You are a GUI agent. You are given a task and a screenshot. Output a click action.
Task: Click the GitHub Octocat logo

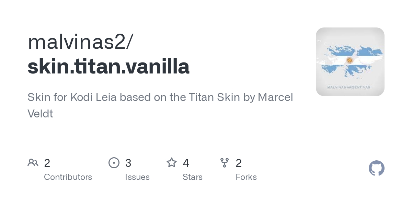tap(376, 168)
